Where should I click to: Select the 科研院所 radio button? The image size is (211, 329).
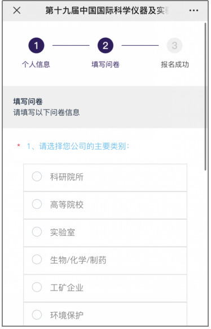pyautogui.click(x=37, y=177)
